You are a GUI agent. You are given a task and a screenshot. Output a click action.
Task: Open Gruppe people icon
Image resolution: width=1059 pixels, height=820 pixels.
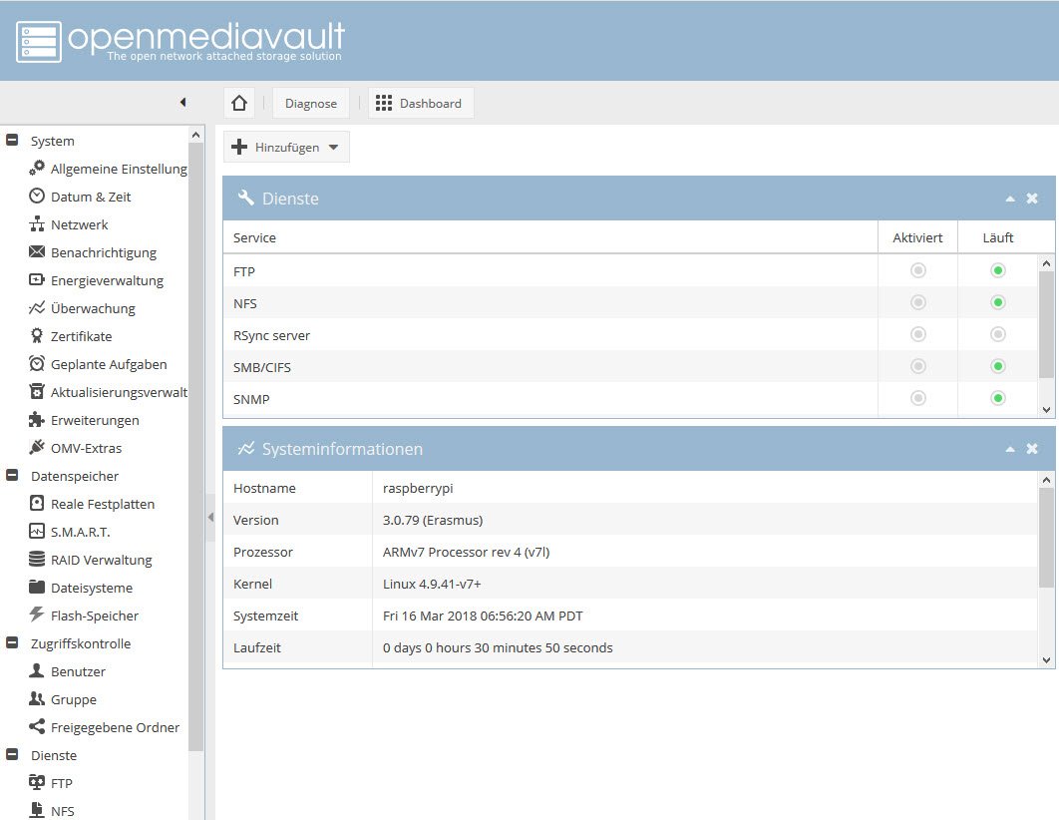37,699
